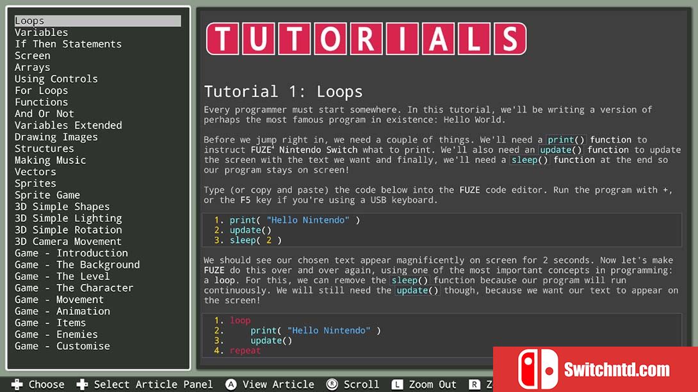Click the sleep() link before 'function because'
Viewport: 698px width, 392px height.
coord(410,281)
